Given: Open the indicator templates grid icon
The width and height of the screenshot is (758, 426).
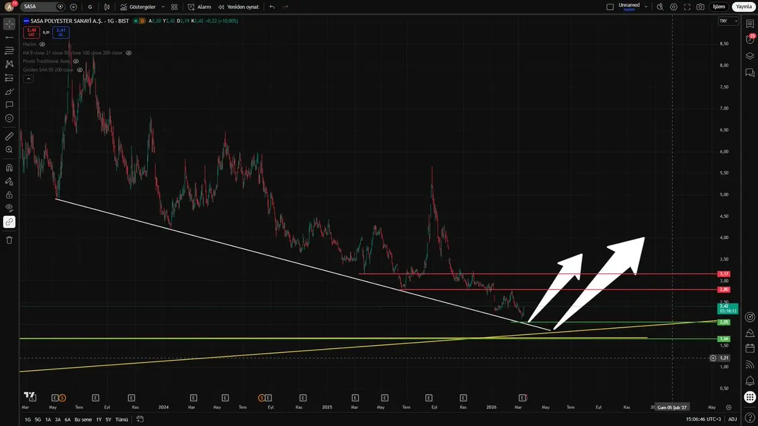Looking at the screenshot, I should (174, 6).
